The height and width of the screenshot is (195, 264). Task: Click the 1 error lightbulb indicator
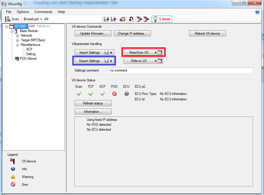[x=162, y=19]
